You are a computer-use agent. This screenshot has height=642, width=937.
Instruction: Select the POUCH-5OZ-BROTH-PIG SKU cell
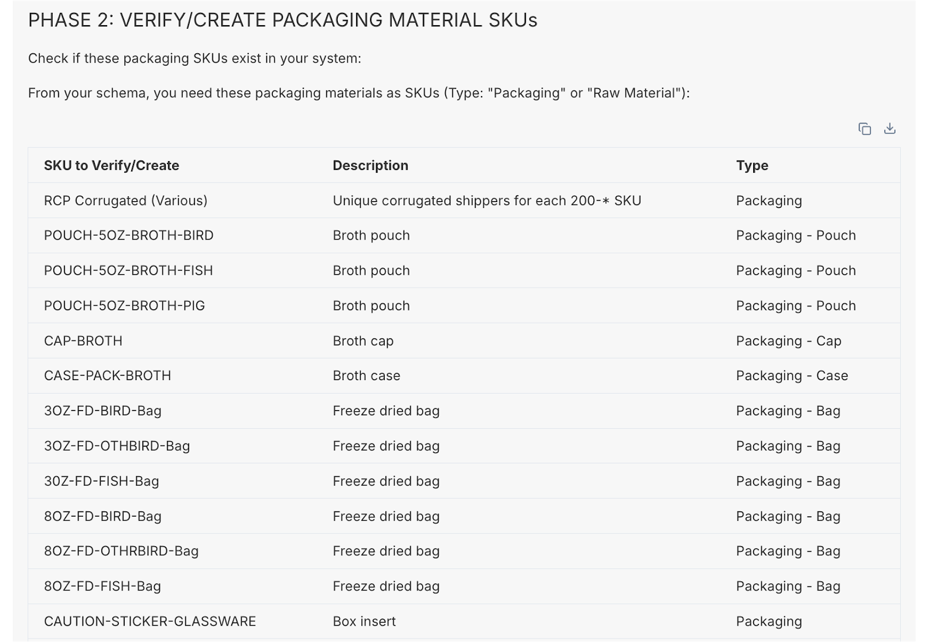click(x=125, y=305)
